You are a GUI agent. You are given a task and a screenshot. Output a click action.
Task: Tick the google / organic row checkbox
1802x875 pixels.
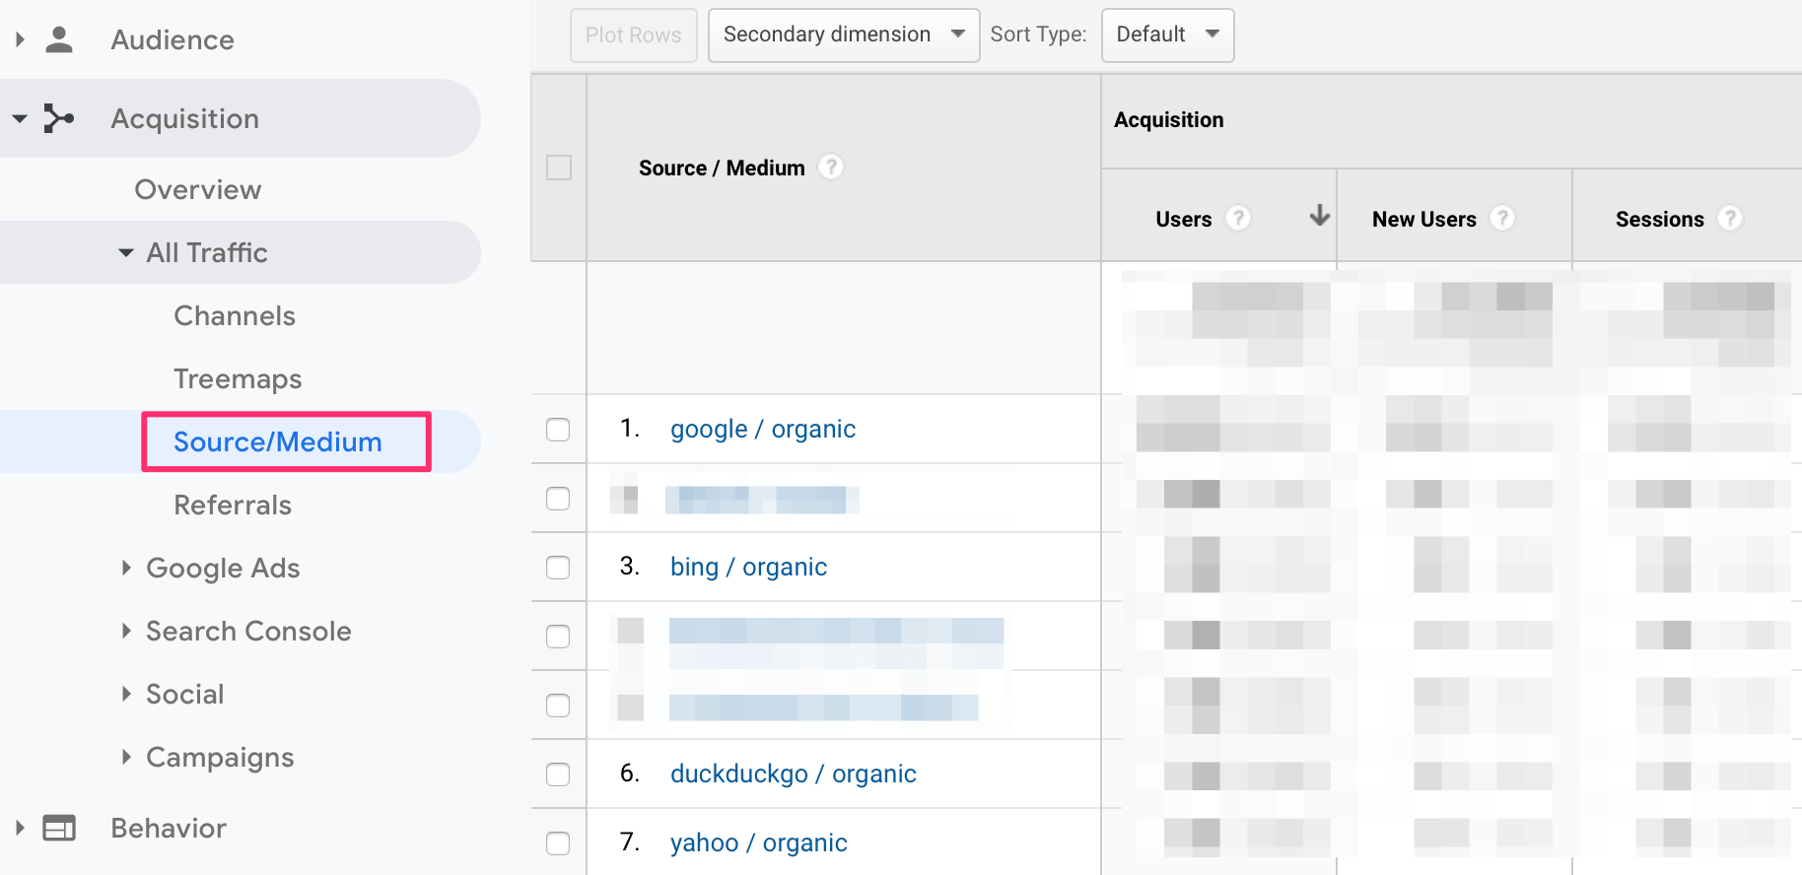[558, 430]
